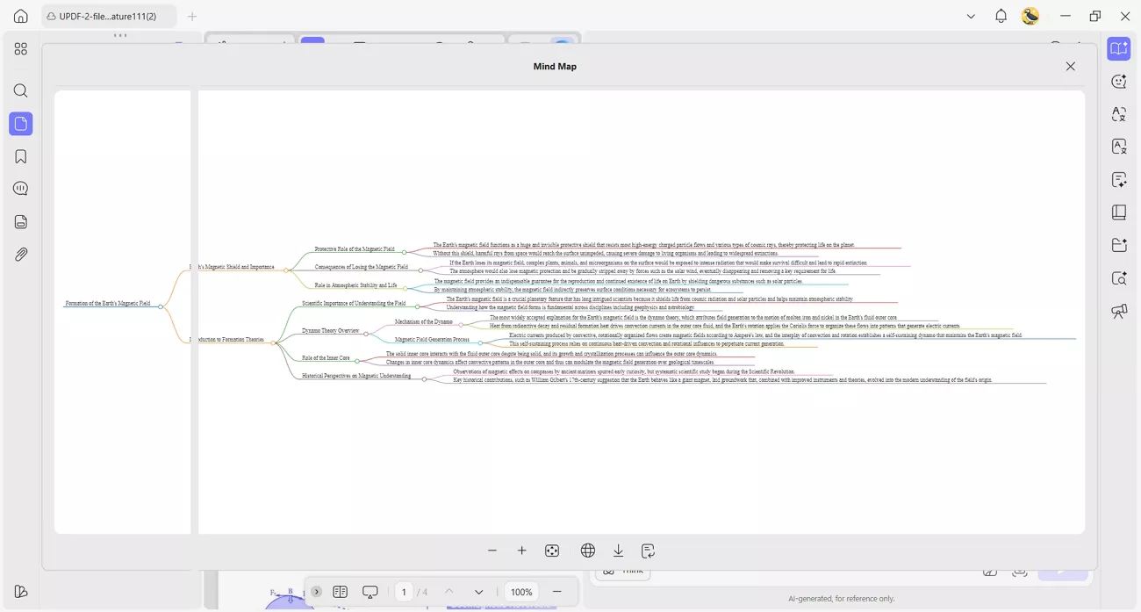Toggle the Mind Map sidebar icon
Image resolution: width=1141 pixels, height=612 pixels.
tap(1118, 48)
